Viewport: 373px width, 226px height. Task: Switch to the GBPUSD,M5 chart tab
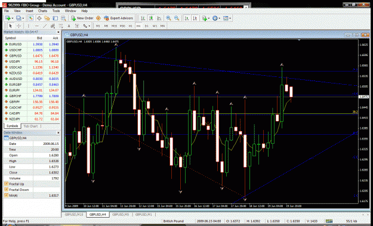(121, 215)
